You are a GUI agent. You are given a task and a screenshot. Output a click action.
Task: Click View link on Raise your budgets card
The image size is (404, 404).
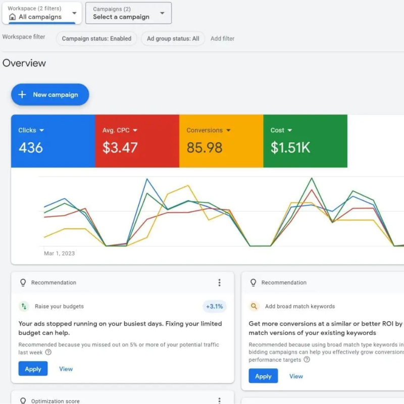pos(66,369)
